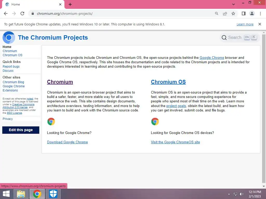Open the Report bugs quick link
266x199 pixels.
tap(11, 67)
